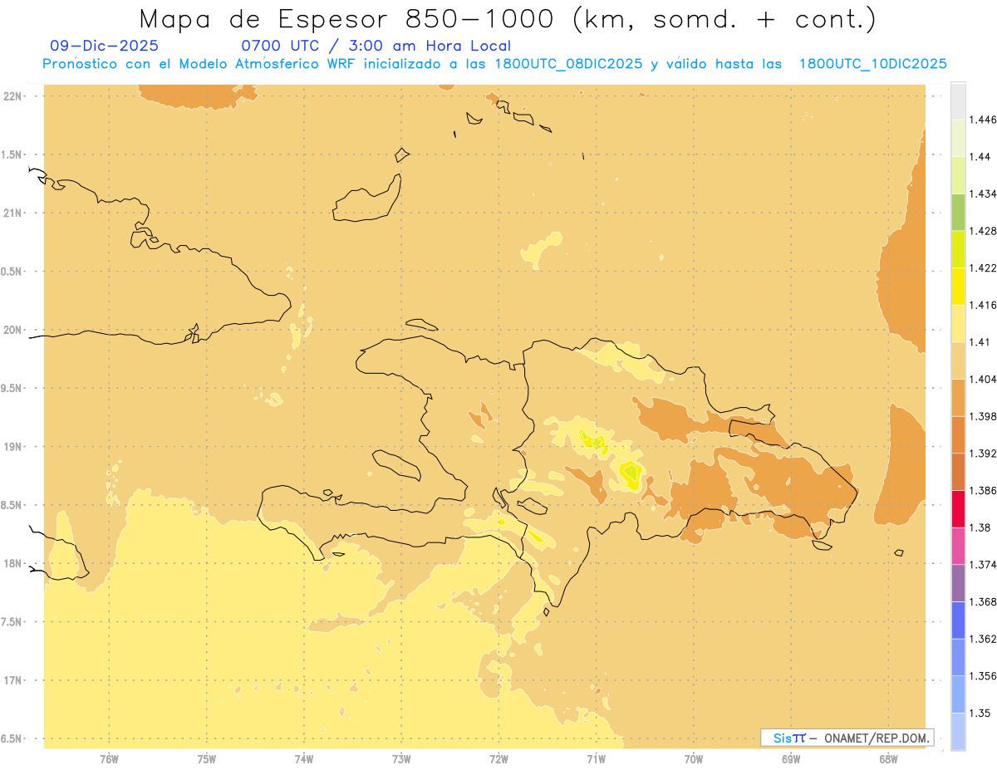Screen dimensions: 997x770
Task: Select the green legend band between 1.428 and 1.434
Action: click(x=958, y=212)
